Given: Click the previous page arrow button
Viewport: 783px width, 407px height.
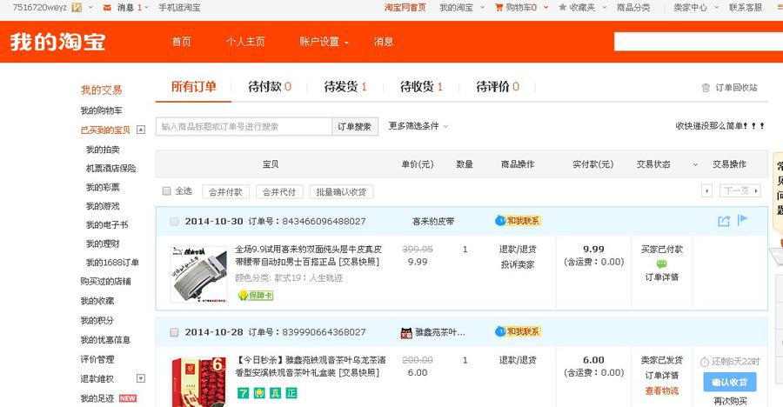Looking at the screenshot, I should point(706,190).
